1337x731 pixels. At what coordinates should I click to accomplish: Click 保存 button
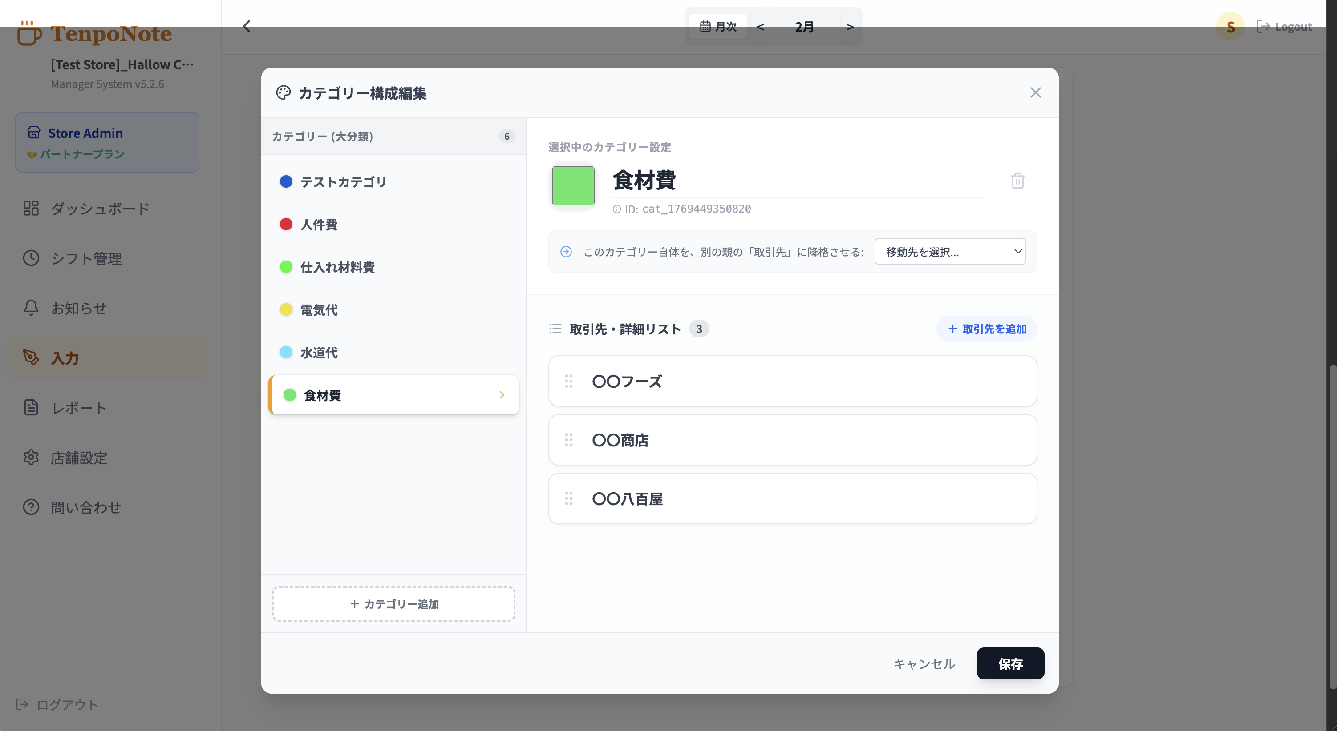[x=1010, y=663]
